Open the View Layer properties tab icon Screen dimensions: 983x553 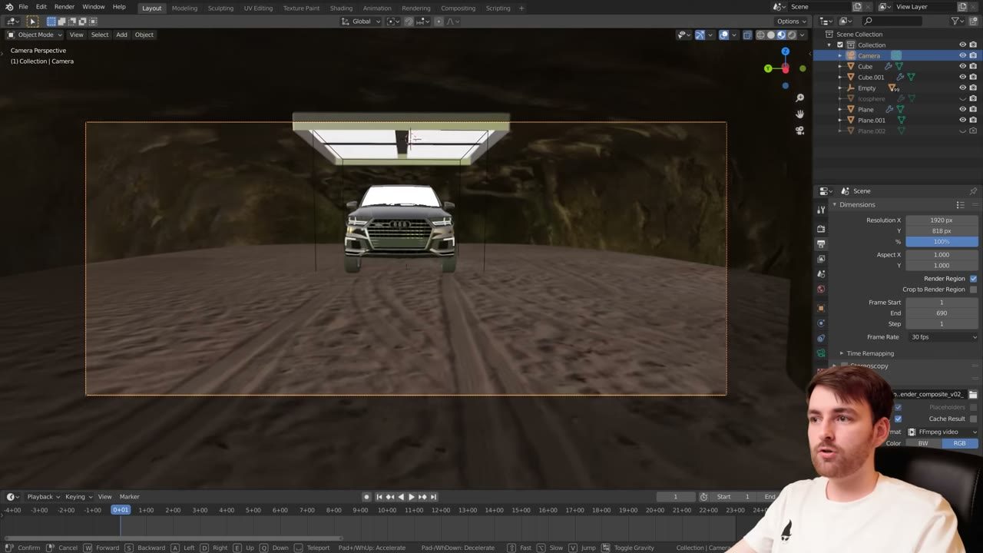[821, 259]
